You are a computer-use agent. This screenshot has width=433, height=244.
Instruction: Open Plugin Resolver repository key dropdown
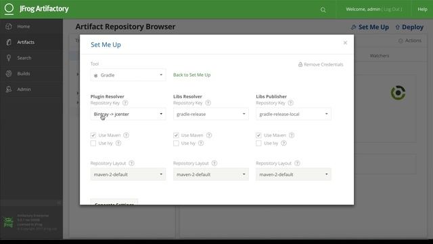pos(128,114)
